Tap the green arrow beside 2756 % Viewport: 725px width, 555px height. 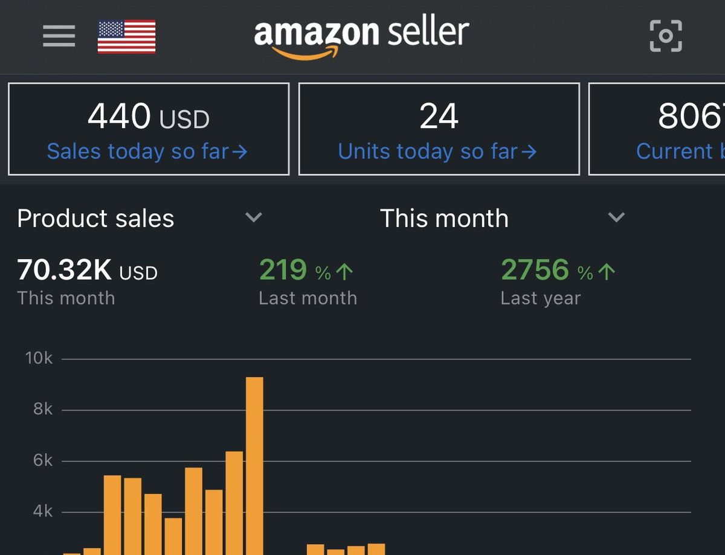pyautogui.click(x=606, y=272)
